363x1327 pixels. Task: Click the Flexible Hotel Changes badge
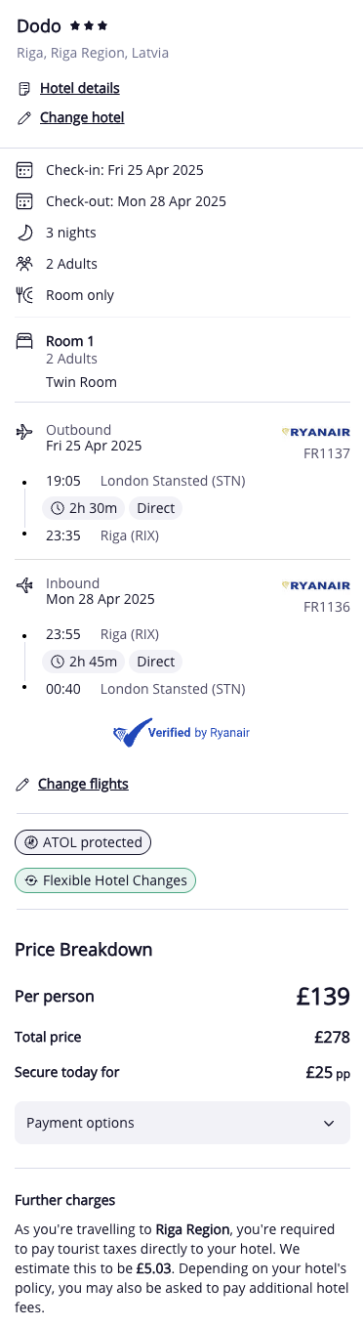[105, 880]
